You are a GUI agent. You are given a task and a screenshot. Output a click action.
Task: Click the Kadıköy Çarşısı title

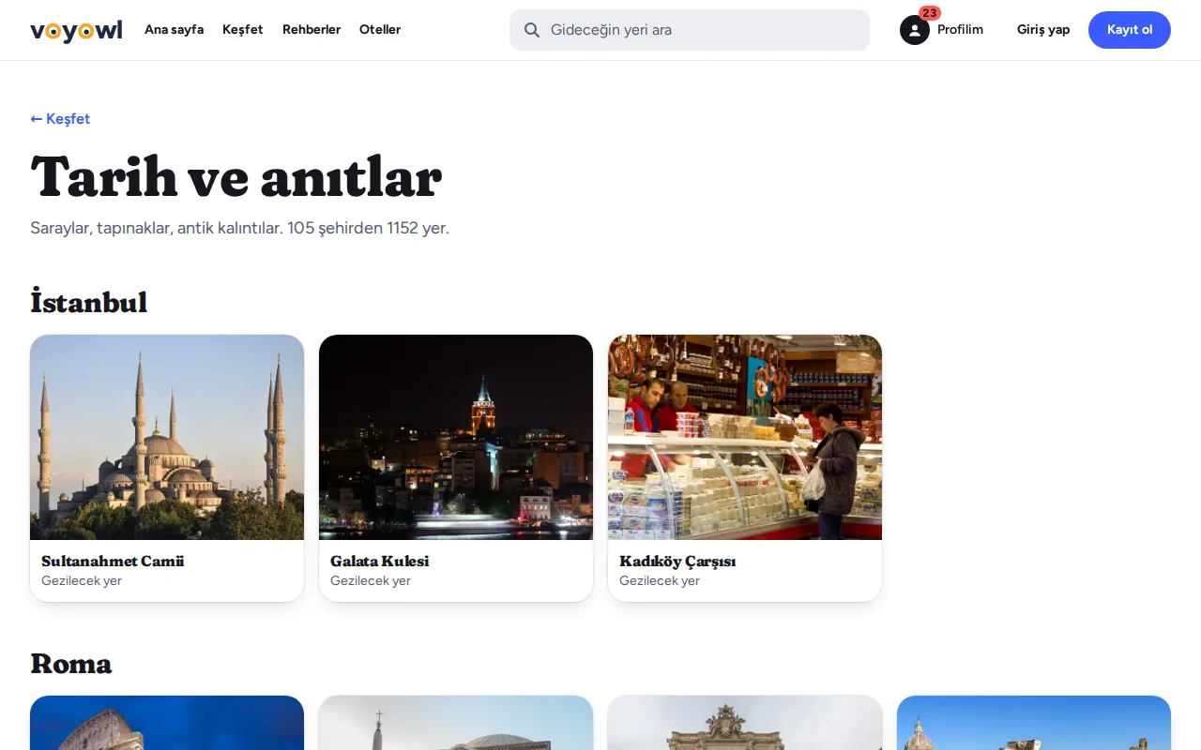coord(677,562)
